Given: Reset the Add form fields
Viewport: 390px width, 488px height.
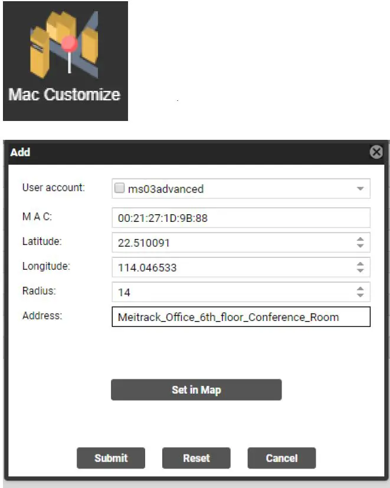Looking at the screenshot, I should pos(196,458).
